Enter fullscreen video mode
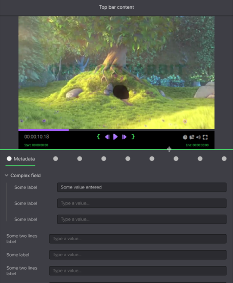The height and width of the screenshot is (283, 233). point(205,137)
